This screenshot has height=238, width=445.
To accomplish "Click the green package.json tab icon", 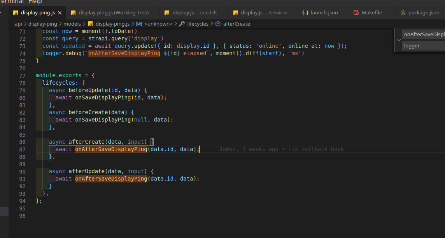I will pos(403,13).
